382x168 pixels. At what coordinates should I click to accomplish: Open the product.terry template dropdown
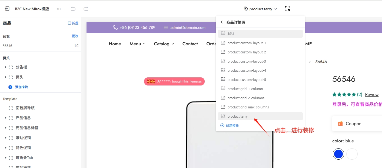260,9
